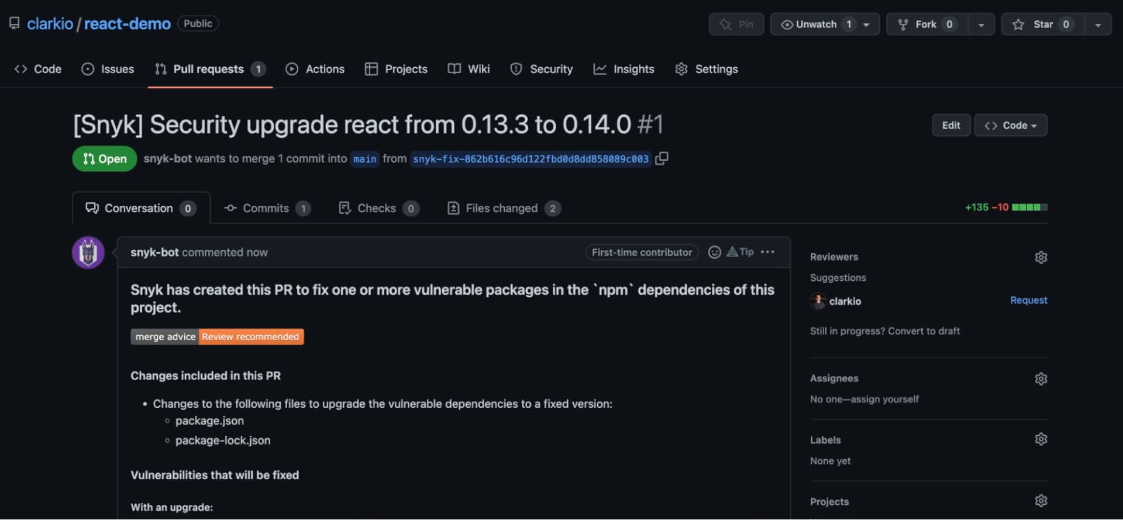Screen dimensions: 1123x520
Task: Fork the repository
Action: tap(926, 25)
